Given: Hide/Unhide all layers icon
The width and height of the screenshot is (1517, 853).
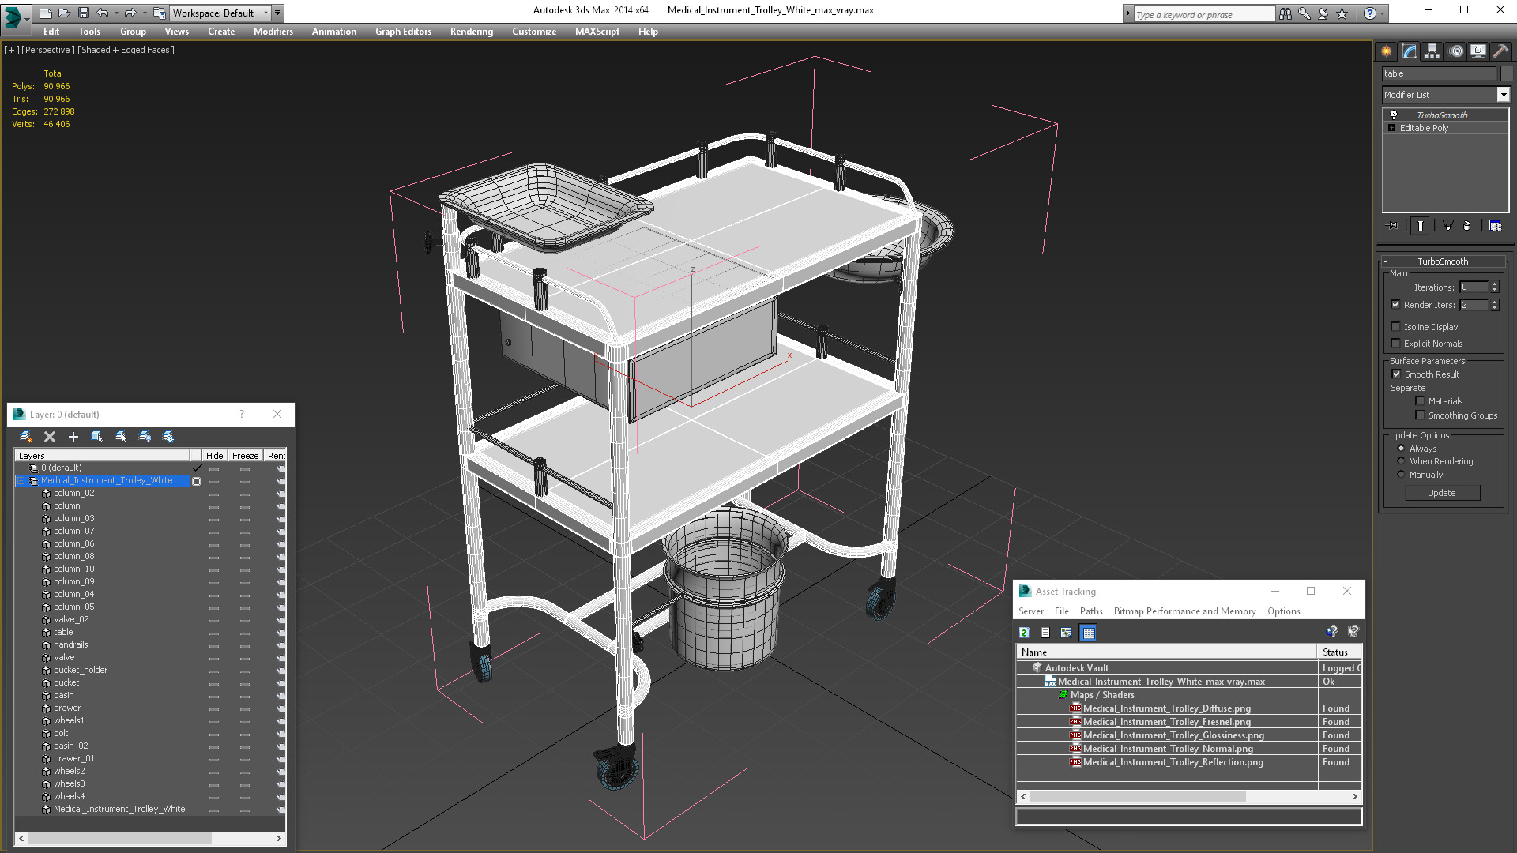Looking at the screenshot, I should (145, 437).
